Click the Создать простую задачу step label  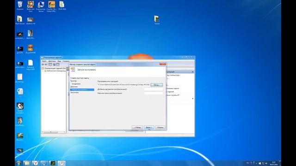[80, 78]
